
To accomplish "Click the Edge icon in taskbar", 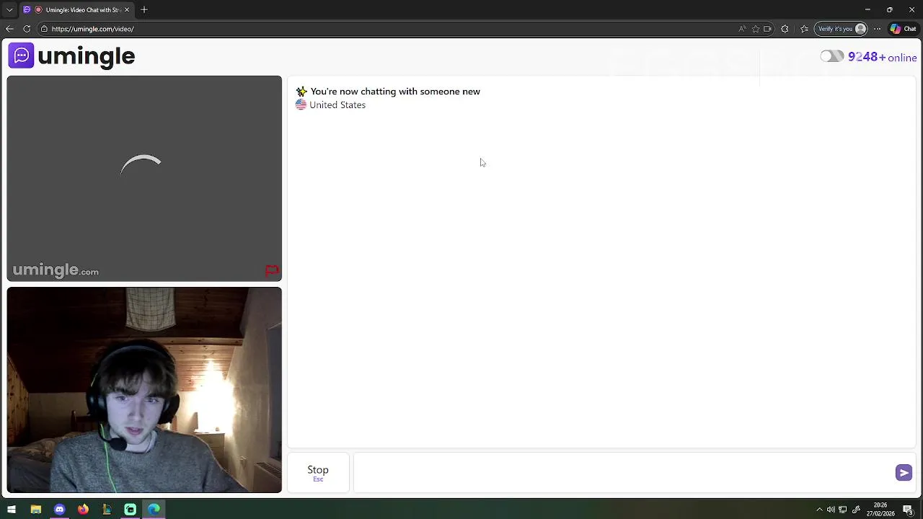I will coord(154,510).
